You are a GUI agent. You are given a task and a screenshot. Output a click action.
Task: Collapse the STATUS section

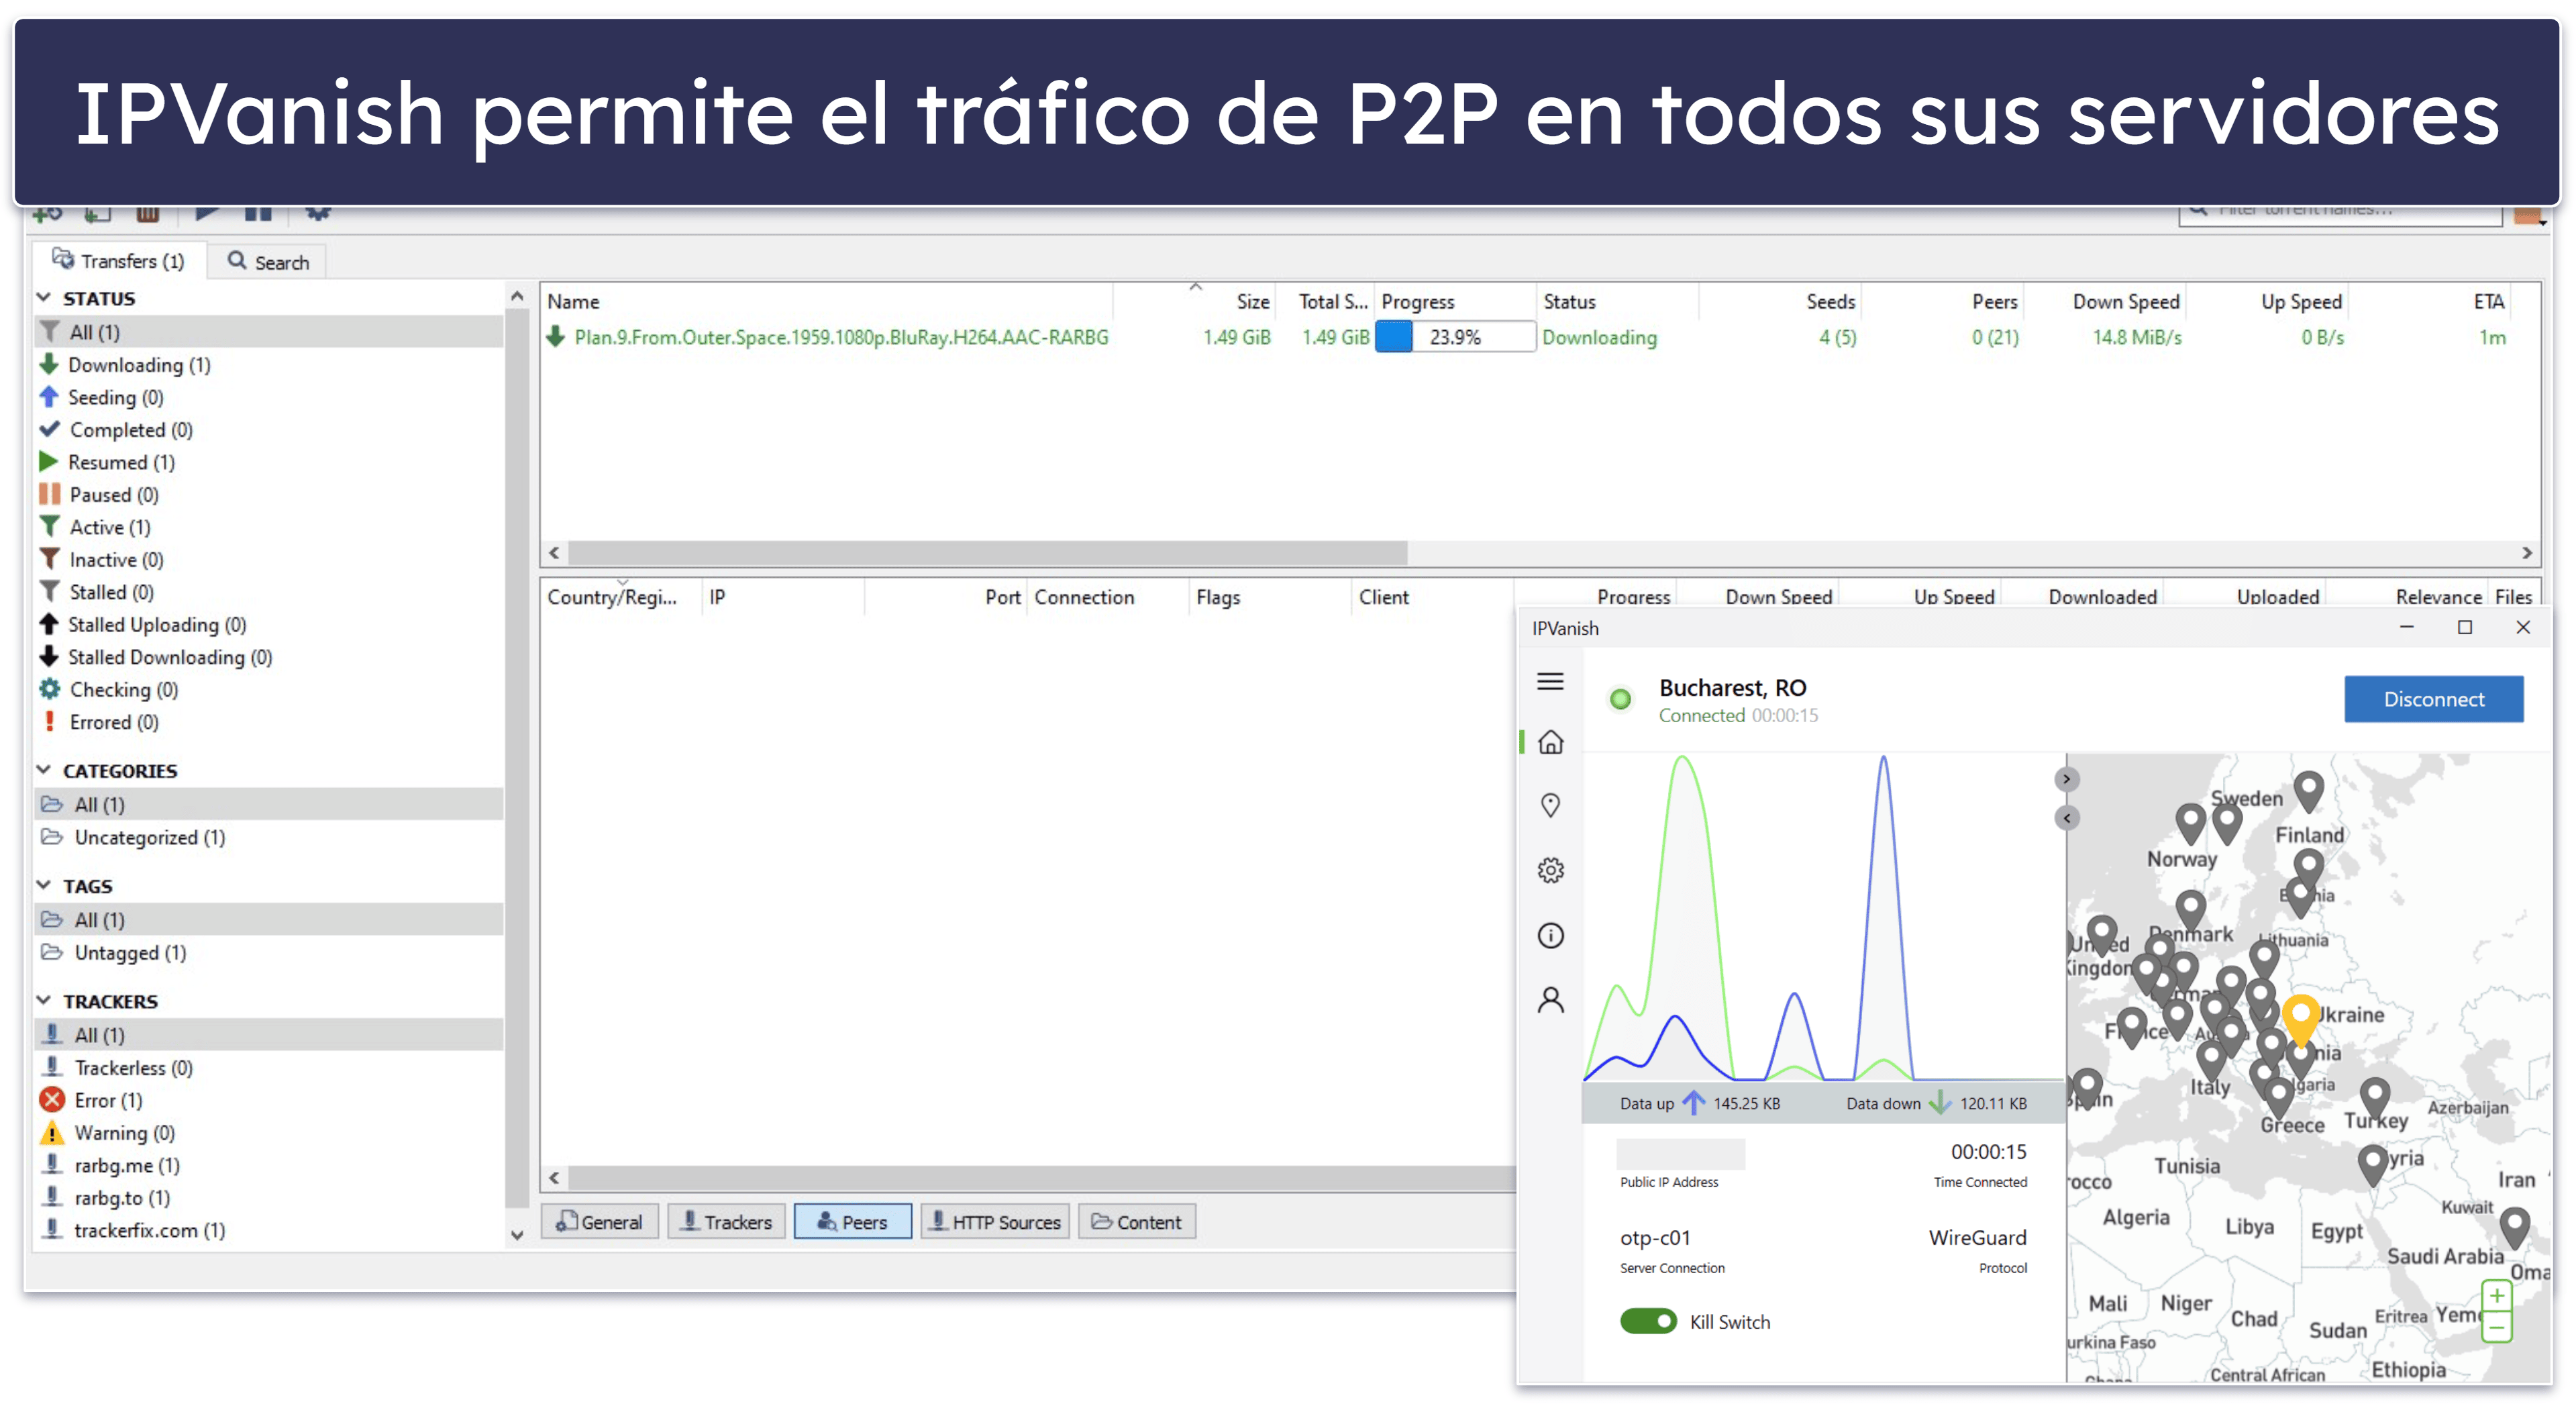pyautogui.click(x=44, y=298)
